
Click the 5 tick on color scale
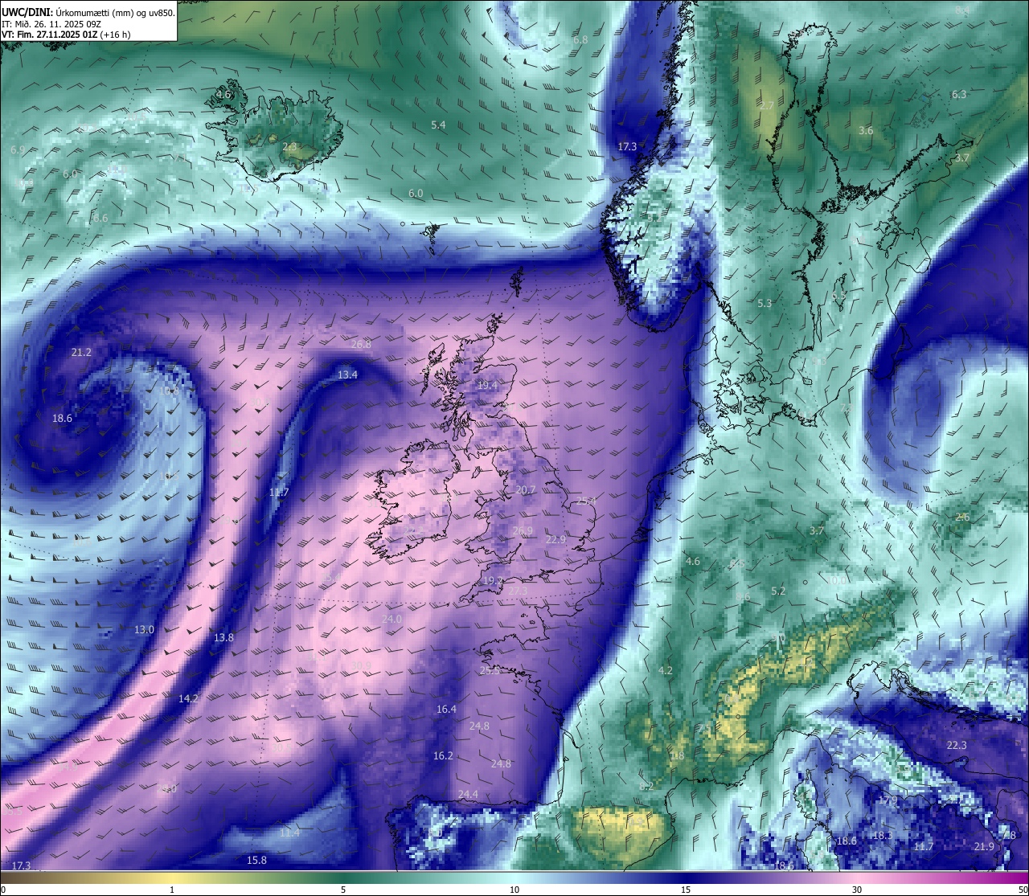coord(343,890)
